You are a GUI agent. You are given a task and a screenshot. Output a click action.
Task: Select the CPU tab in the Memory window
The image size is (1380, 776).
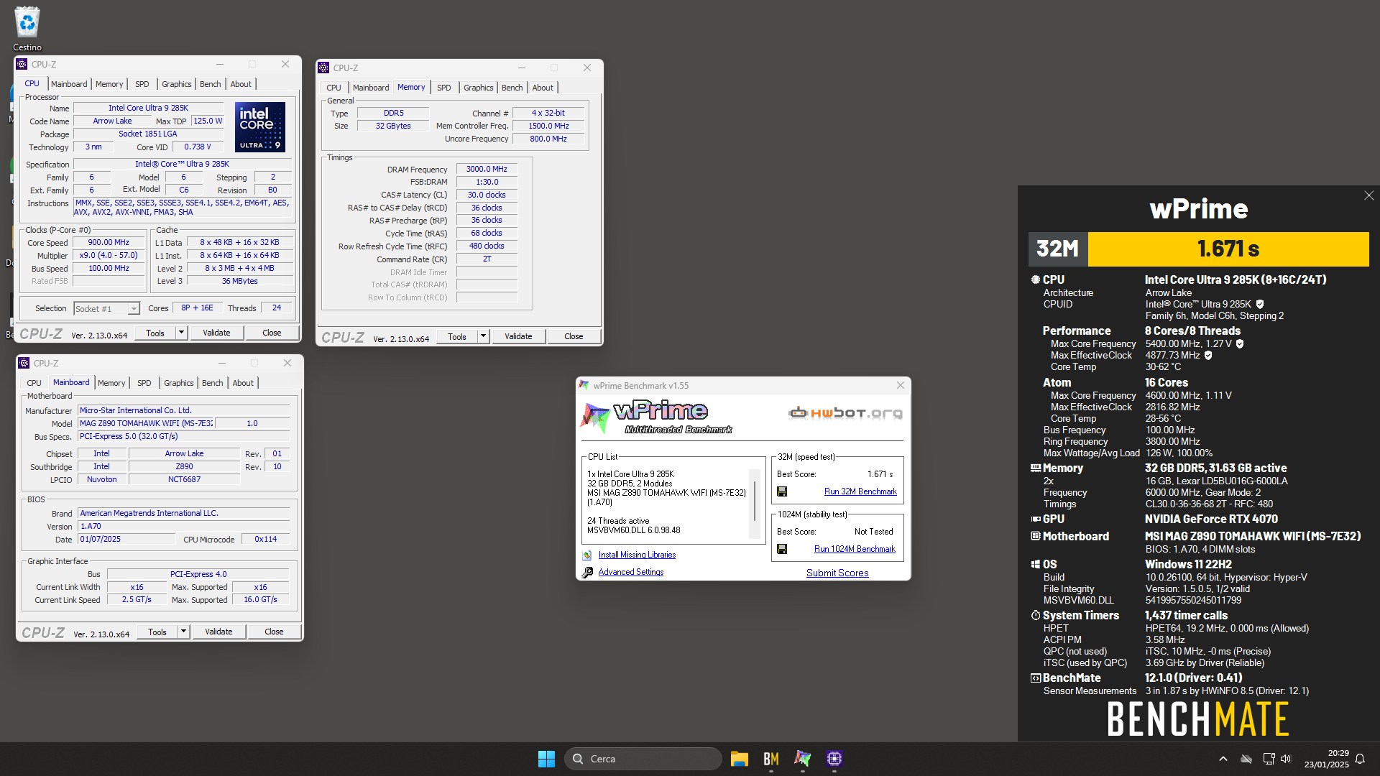coord(334,88)
